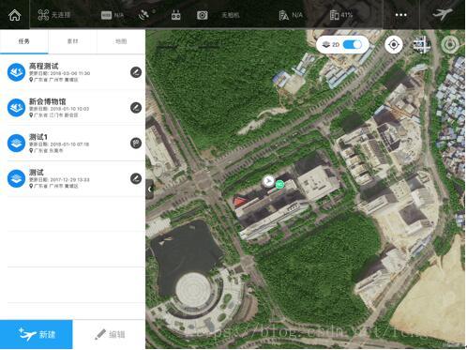
Task: Center map on my location
Action: click(x=393, y=45)
